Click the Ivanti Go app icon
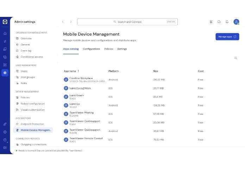 pos(66,105)
